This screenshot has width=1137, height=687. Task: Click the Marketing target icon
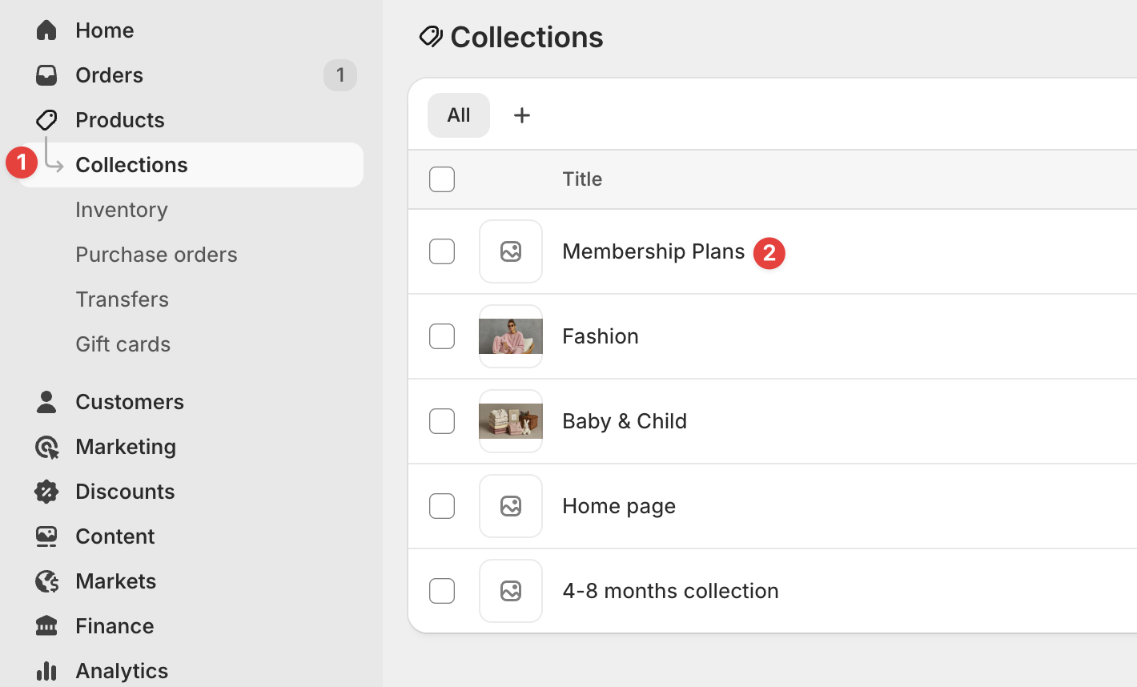46,447
